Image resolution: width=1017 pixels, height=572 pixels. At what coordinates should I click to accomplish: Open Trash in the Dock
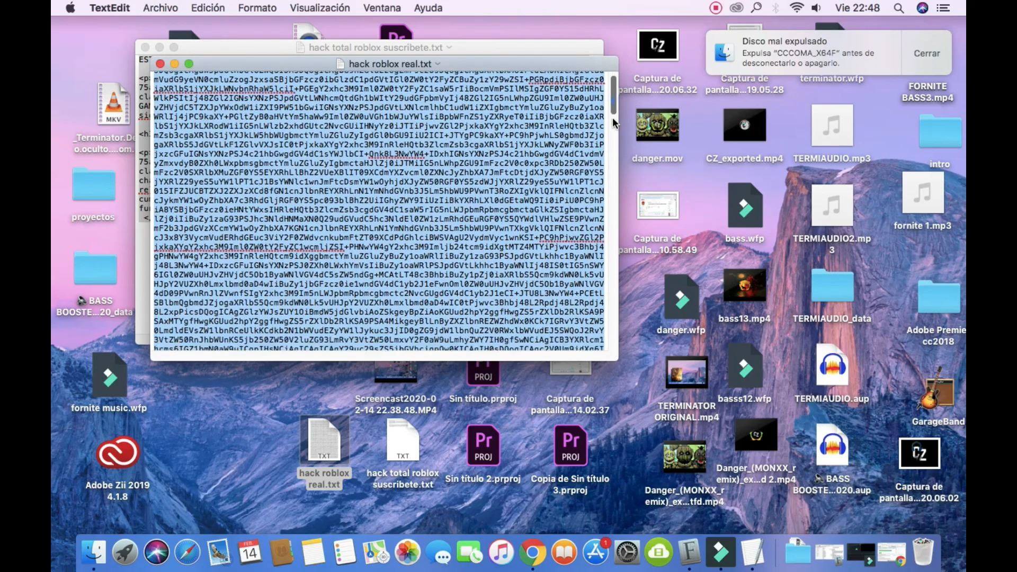pos(923,553)
